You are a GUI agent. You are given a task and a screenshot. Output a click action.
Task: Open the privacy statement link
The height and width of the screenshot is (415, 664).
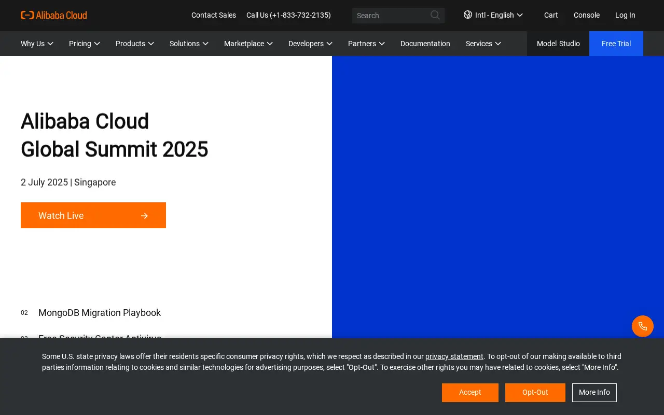(454, 356)
